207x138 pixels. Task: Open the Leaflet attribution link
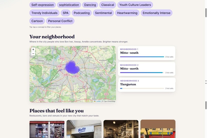[98, 101]
